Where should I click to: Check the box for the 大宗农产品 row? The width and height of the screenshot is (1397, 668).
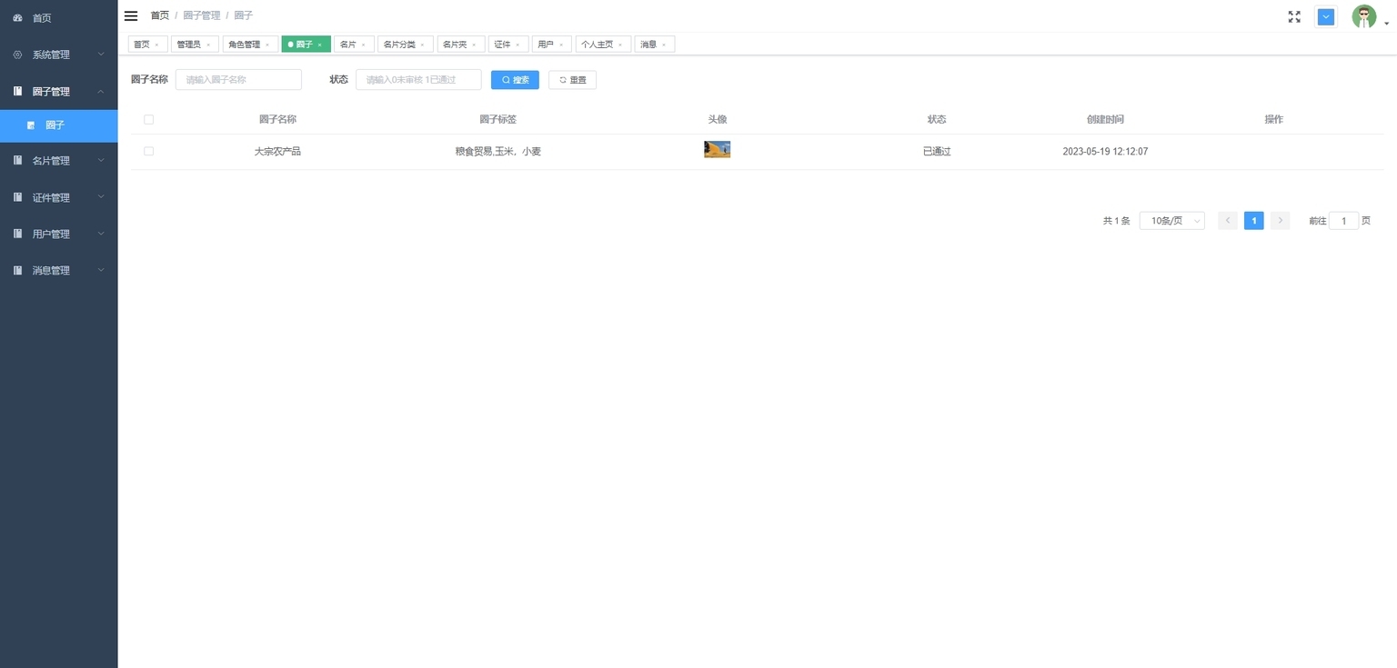pos(149,151)
